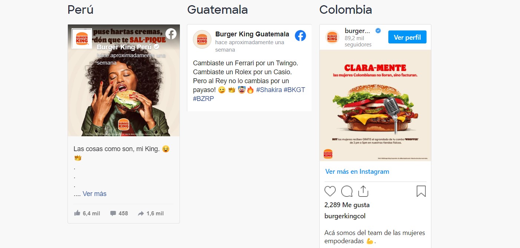
Task: Click the comment icon showing 458
Action: [x=113, y=213]
